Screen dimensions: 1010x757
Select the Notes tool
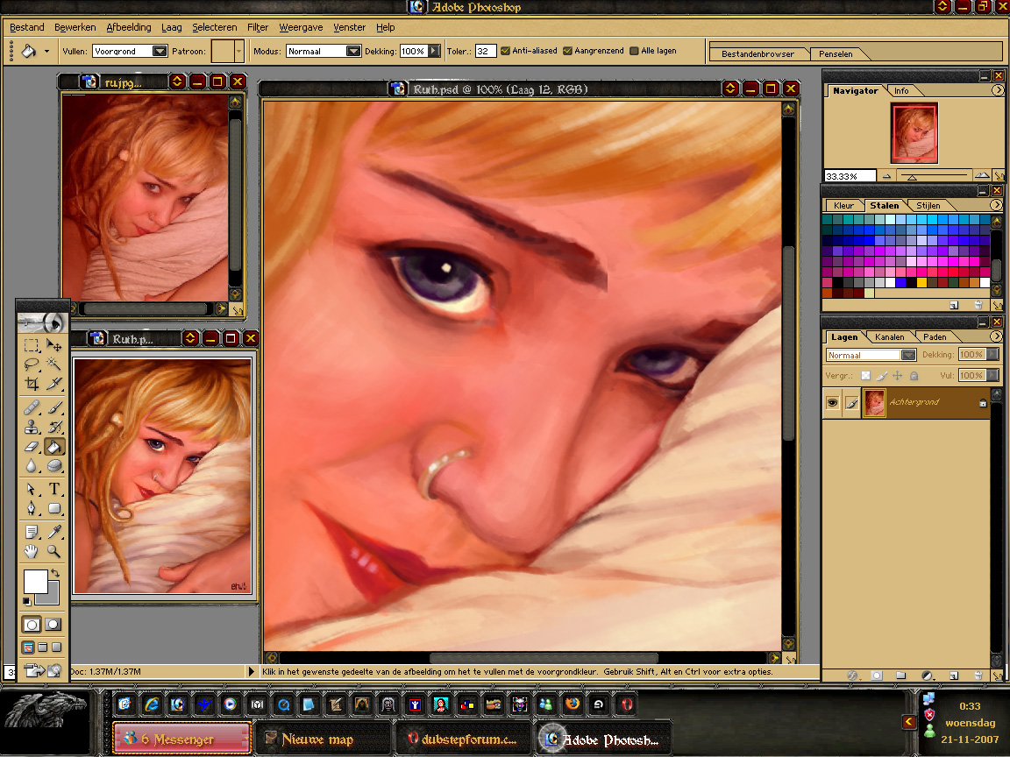[x=31, y=532]
